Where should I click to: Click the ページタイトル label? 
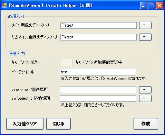[23, 72]
